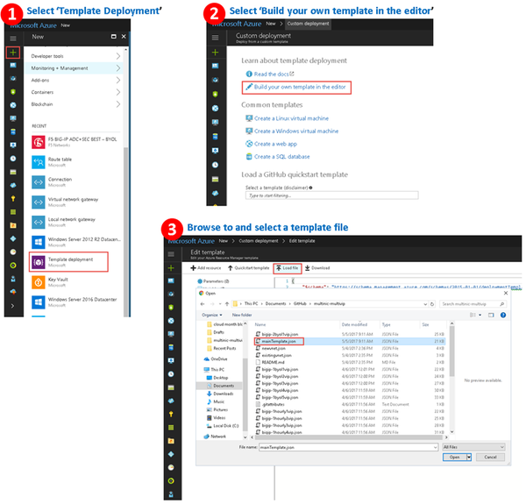This screenshot has height=504, width=526.
Task: Expand the sidebar with the bottom chevron in New blade
Action: (13, 306)
